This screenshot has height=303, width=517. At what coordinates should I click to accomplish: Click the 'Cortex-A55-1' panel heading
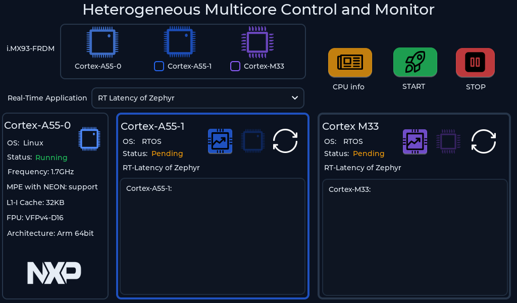pos(152,126)
